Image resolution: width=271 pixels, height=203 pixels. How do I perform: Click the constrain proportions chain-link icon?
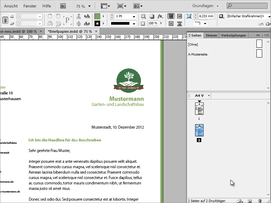[x=5, y=20]
